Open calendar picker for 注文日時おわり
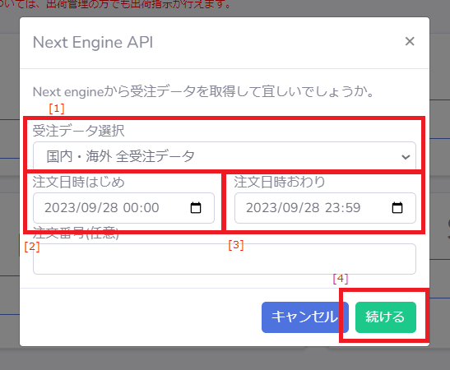450x370 pixels. (397, 208)
